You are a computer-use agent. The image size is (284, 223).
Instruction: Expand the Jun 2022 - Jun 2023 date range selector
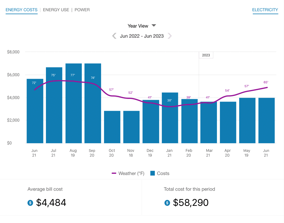[x=142, y=36]
